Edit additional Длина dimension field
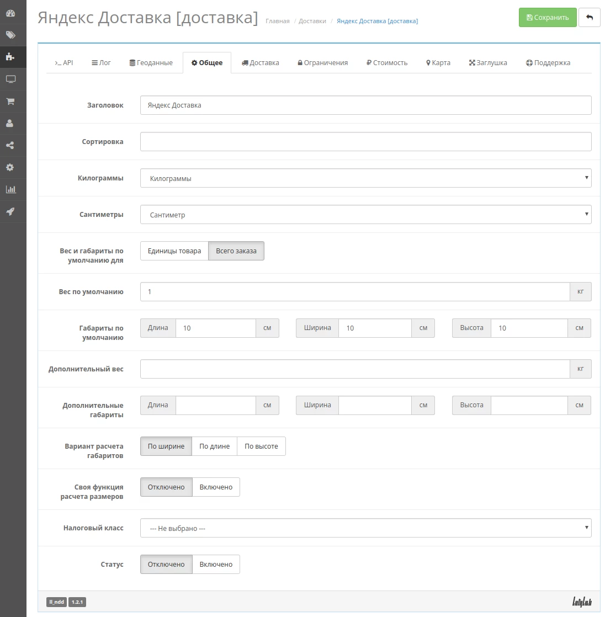 tap(216, 405)
